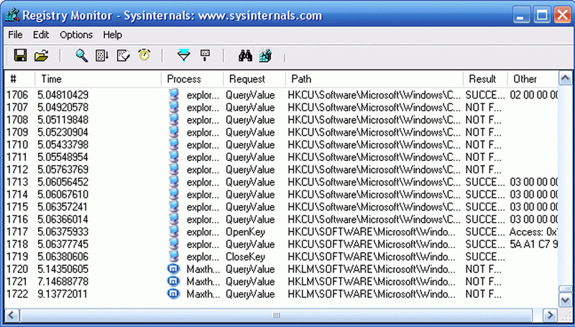Click the HKLM path in row 1722
Screen dimensions: 575x327
pyautogui.click(x=372, y=295)
